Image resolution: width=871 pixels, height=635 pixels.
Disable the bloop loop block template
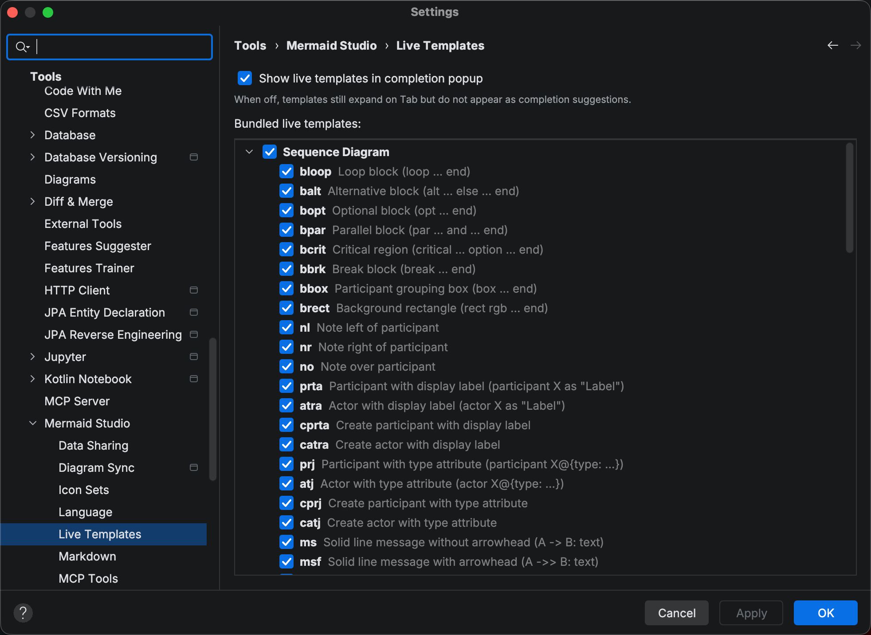[286, 171]
